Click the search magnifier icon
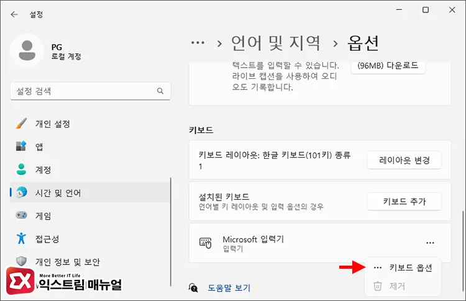The image size is (466, 301). 160,91
